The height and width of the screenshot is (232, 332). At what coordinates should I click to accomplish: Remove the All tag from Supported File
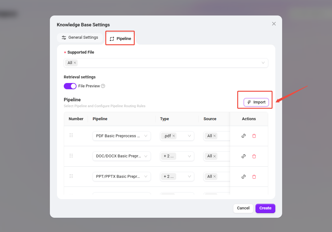click(x=75, y=63)
